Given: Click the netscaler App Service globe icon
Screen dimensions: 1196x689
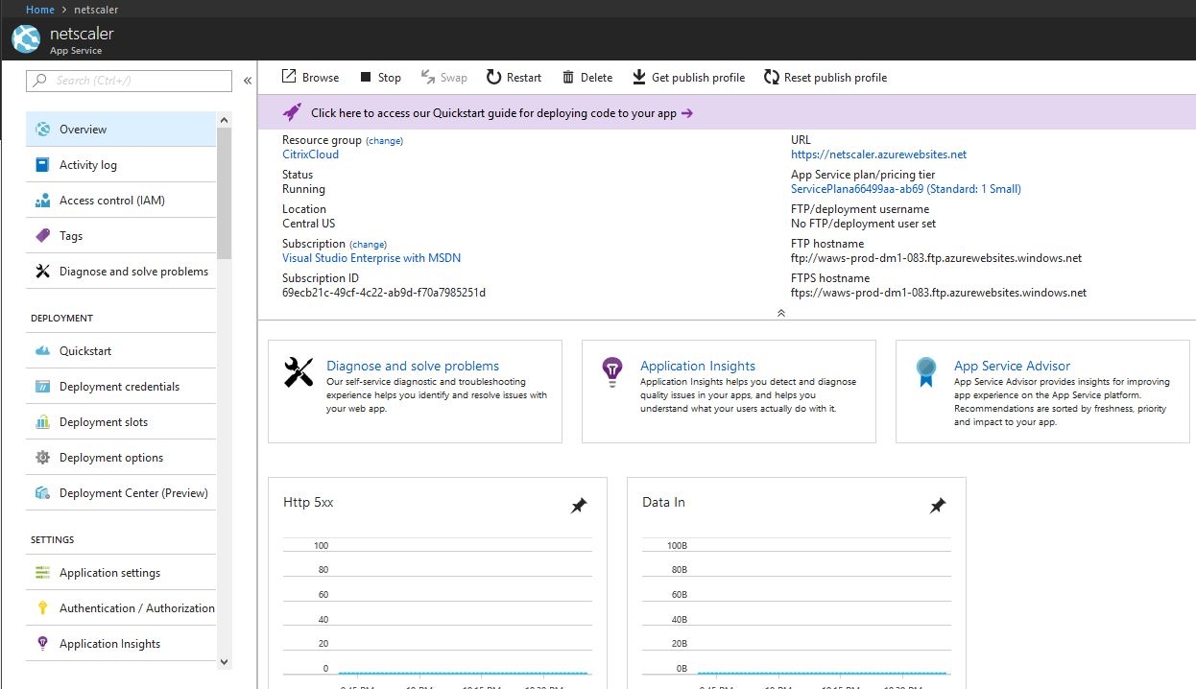Looking at the screenshot, I should click(26, 40).
